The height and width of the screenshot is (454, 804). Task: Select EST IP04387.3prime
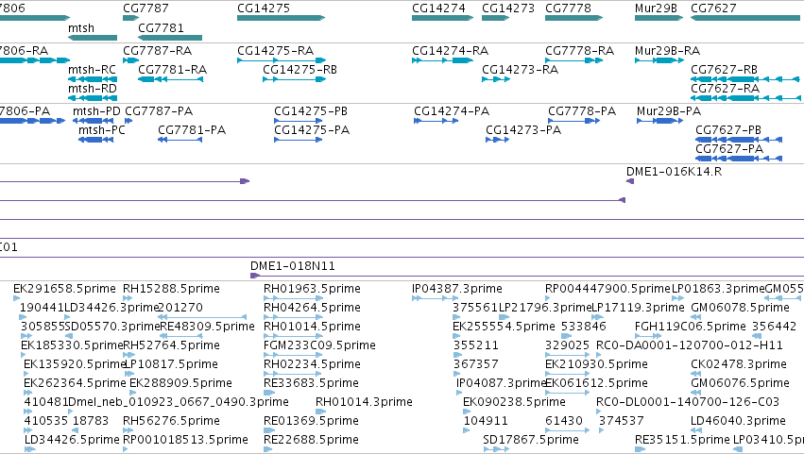[x=457, y=289]
